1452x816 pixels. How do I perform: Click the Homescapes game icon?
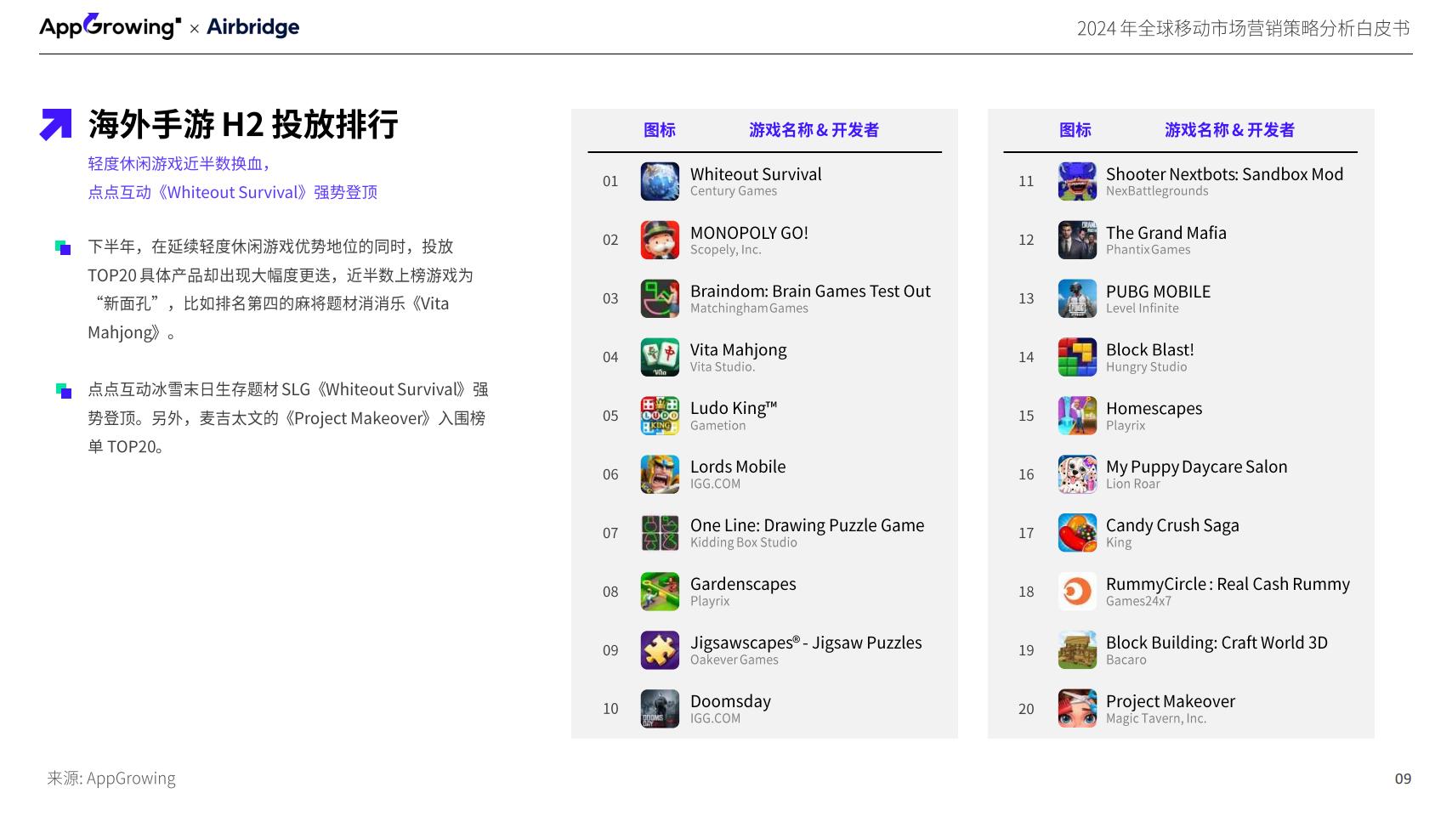(x=1077, y=416)
